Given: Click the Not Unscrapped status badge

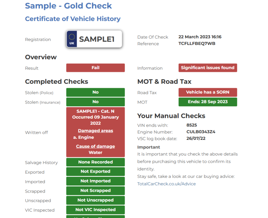Looking at the screenshot, I should 95,200.
